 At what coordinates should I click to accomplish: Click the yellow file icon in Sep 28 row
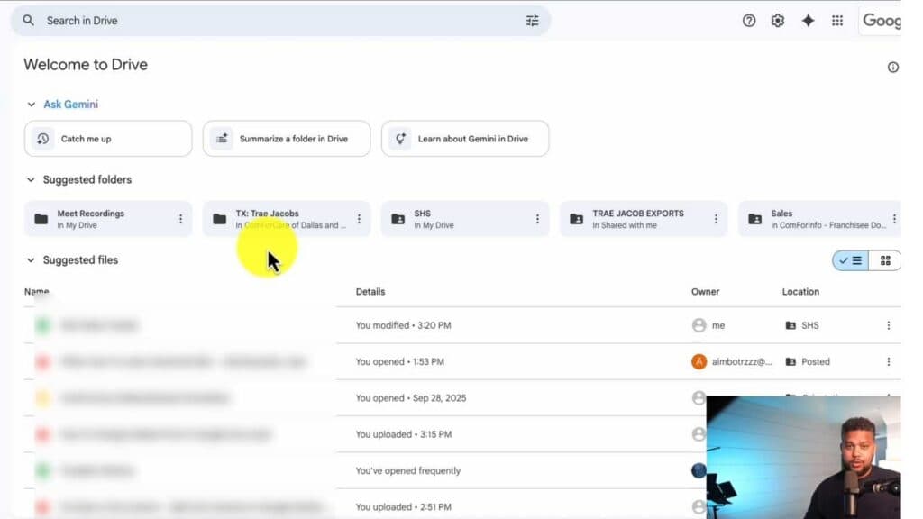(42, 398)
